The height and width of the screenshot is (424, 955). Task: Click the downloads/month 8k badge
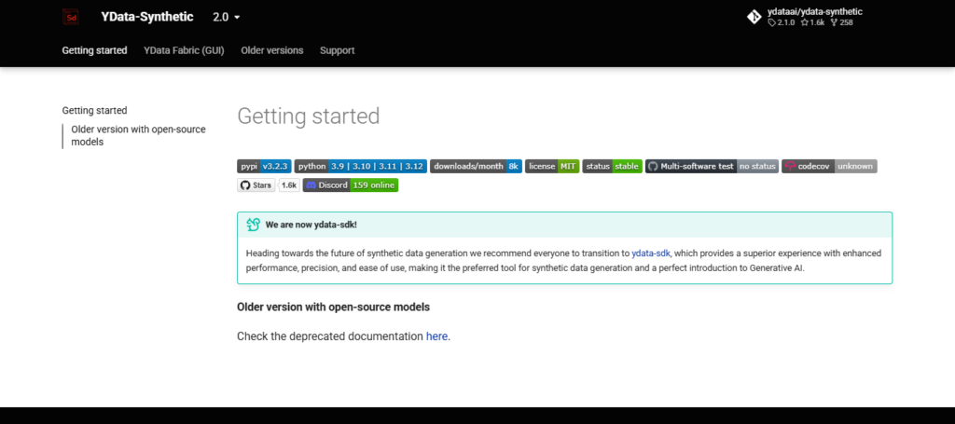[476, 166]
